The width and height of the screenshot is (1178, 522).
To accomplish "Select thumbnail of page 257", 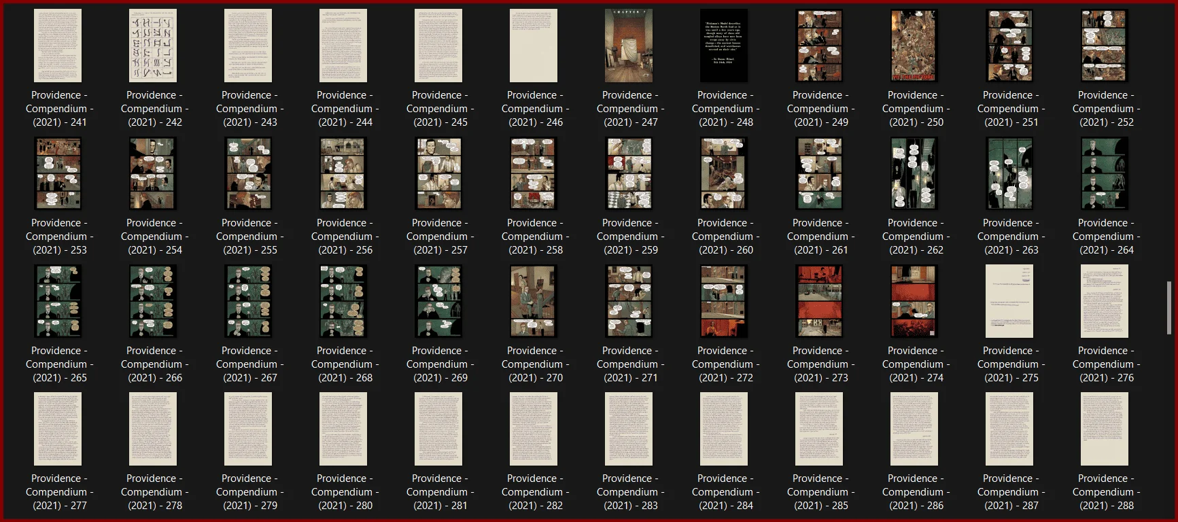I will point(438,173).
